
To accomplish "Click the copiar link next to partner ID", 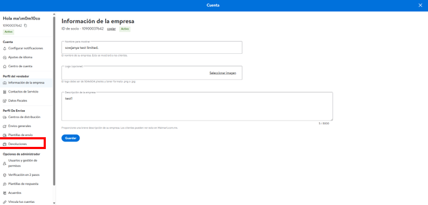I will (112, 29).
